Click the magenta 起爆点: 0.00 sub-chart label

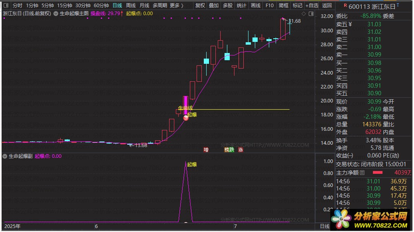click(48, 156)
